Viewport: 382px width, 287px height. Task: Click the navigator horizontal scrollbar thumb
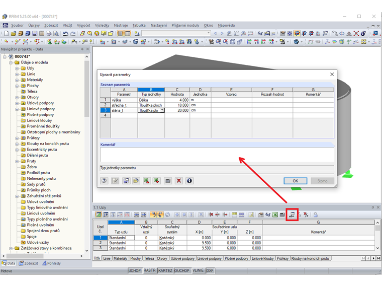(x=25, y=256)
